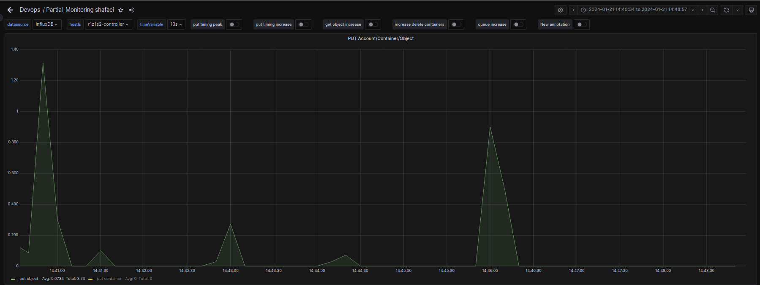Screen dimensions: 760x285
Task: Open dashboard settings gear
Action: click(560, 10)
